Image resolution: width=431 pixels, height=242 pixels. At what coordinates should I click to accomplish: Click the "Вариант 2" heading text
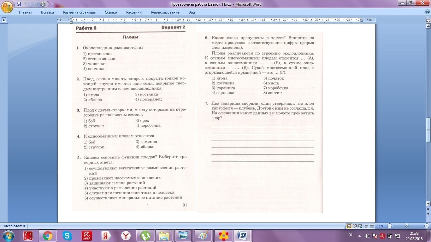click(x=173, y=27)
